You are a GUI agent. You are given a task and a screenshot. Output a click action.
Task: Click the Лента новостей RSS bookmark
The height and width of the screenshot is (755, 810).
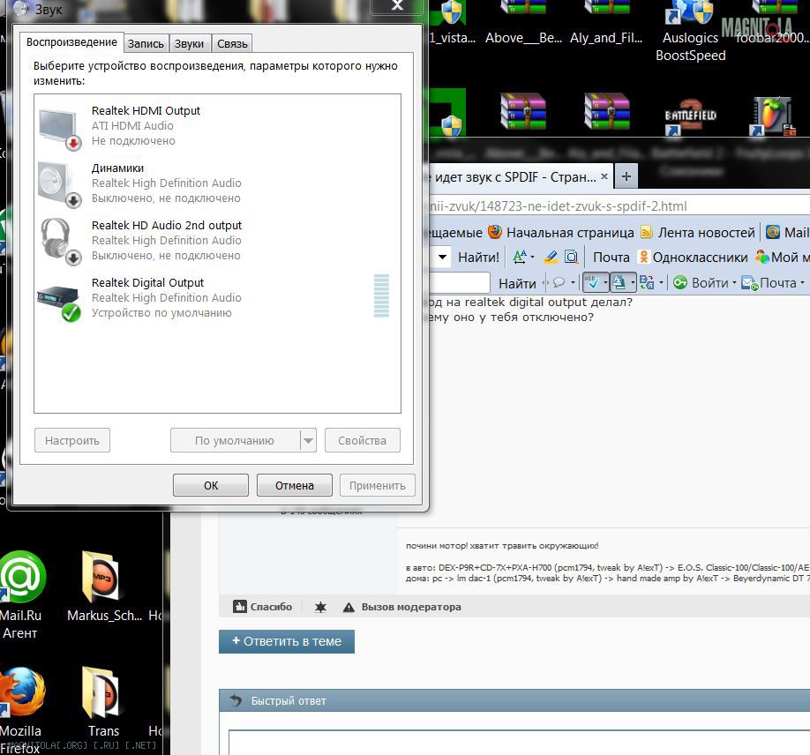(698, 232)
